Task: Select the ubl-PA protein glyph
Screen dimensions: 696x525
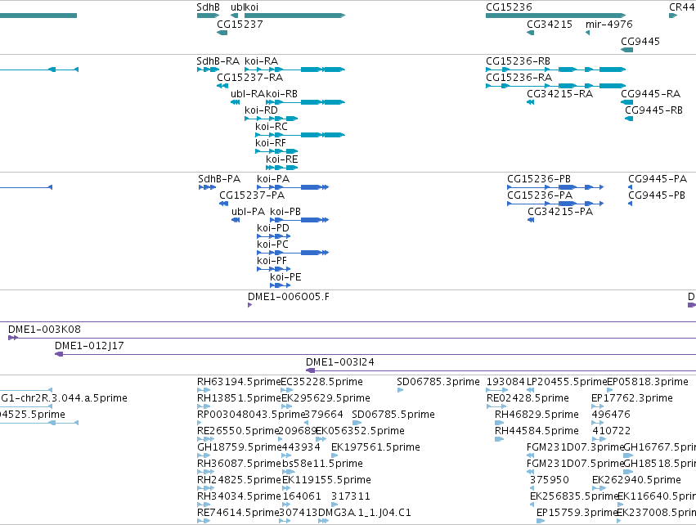Action: point(236,220)
